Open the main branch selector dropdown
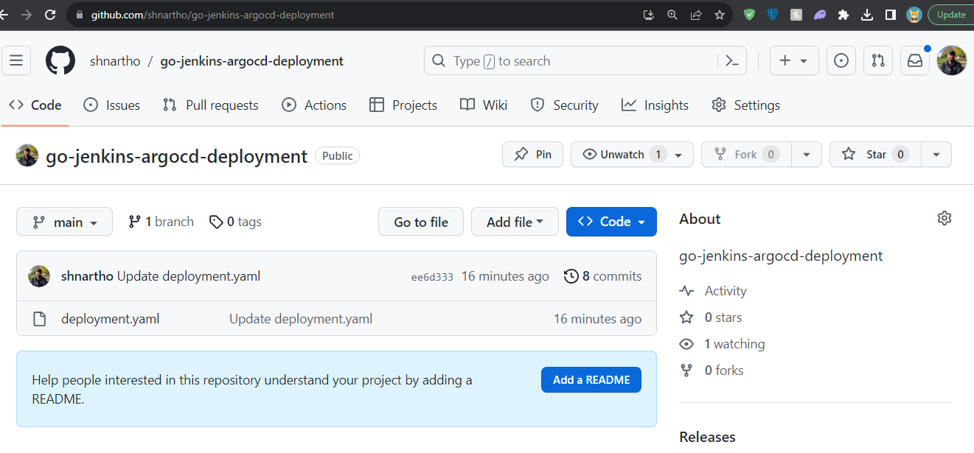 tap(64, 222)
